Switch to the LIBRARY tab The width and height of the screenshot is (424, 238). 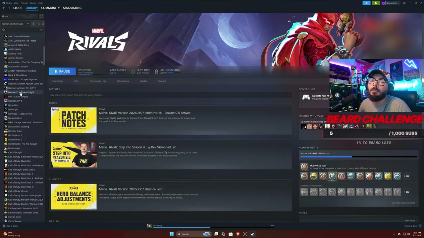pyautogui.click(x=32, y=8)
